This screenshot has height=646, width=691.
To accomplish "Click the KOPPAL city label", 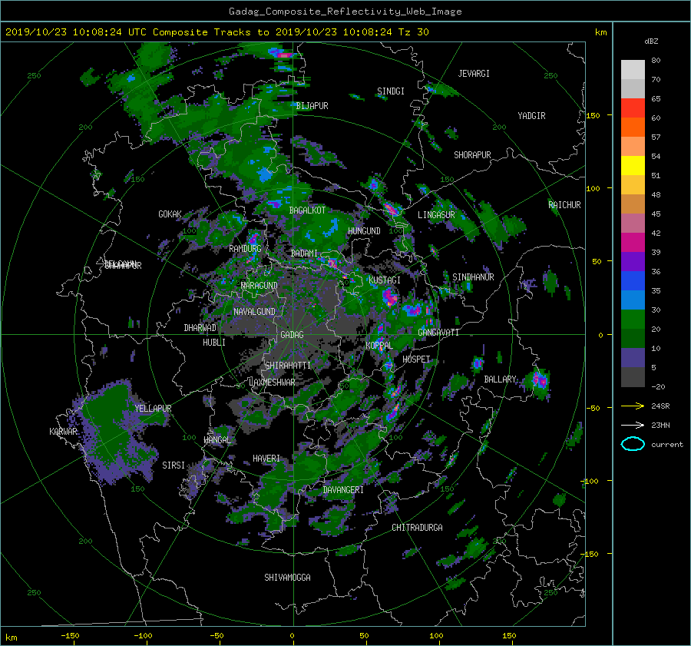I will (379, 345).
